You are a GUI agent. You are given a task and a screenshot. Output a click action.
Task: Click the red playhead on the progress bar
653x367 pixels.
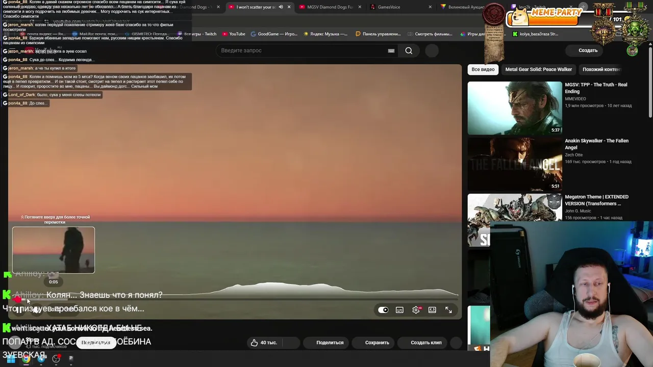point(17,299)
